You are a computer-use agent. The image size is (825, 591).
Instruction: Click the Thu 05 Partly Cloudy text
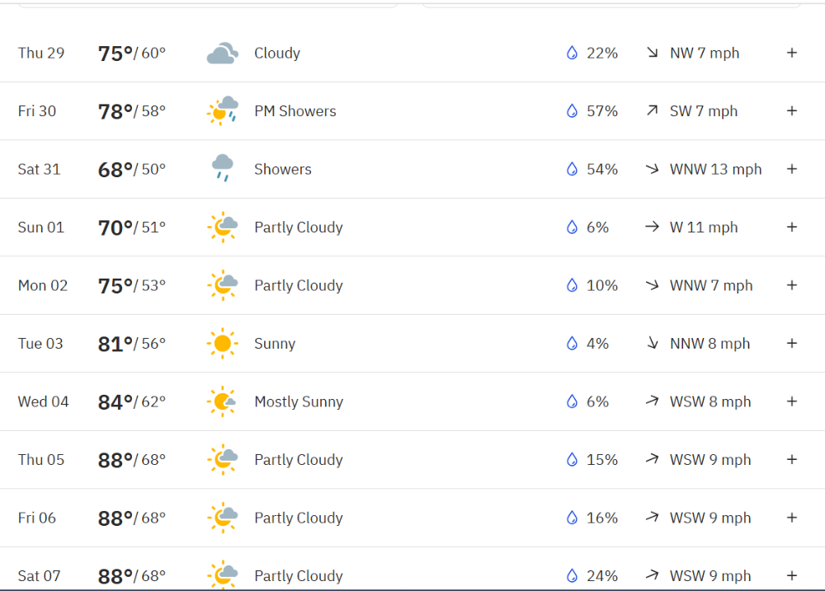[x=299, y=460]
